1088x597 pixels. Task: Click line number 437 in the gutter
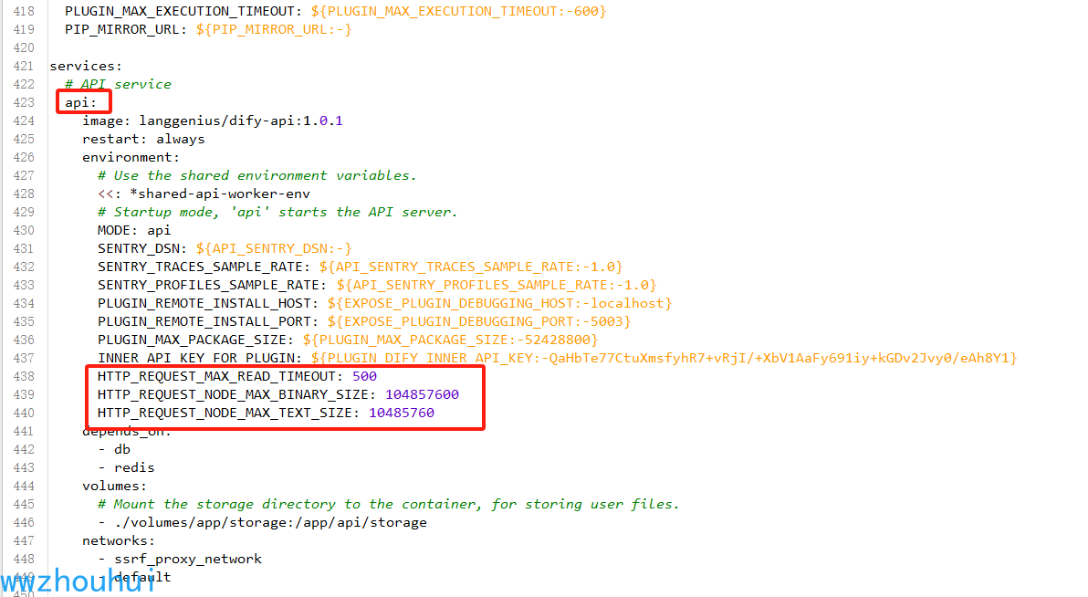pos(24,358)
